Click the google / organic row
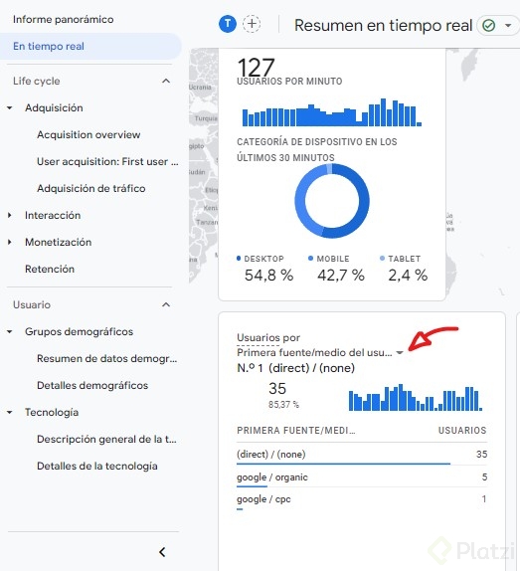Screen dimensions: 520x571 pyautogui.click(x=362, y=477)
